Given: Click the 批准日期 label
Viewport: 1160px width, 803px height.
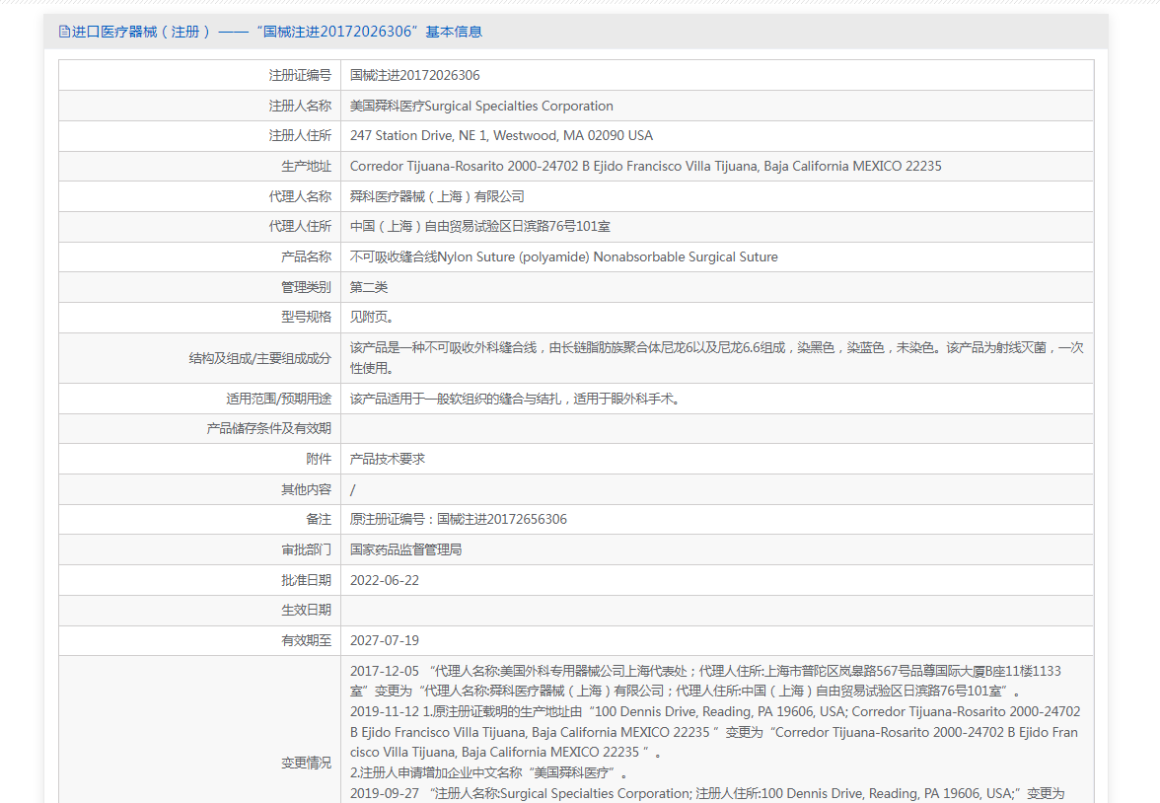Looking at the screenshot, I should 306,580.
